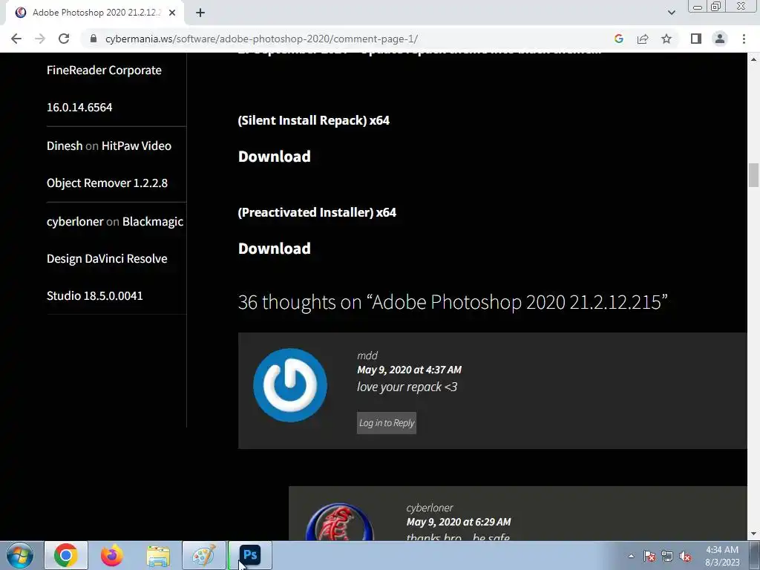760x570 pixels.
Task: Click the scrollbar down arrow
Action: click(x=753, y=534)
